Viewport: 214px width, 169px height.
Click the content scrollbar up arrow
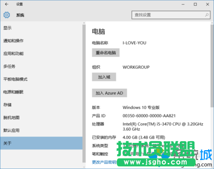212,23
